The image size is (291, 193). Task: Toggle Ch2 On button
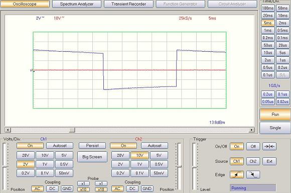[123, 146]
